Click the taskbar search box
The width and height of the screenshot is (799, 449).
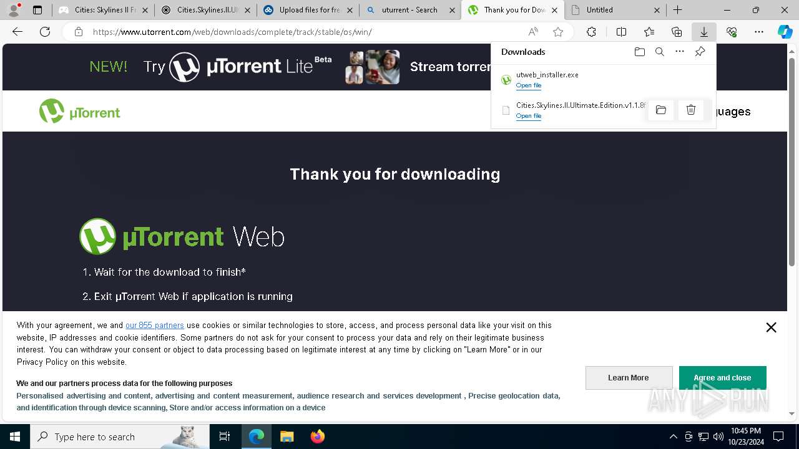point(119,437)
